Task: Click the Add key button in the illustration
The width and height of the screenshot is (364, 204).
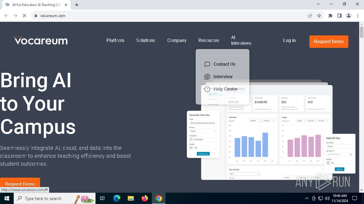Action: tap(339, 169)
